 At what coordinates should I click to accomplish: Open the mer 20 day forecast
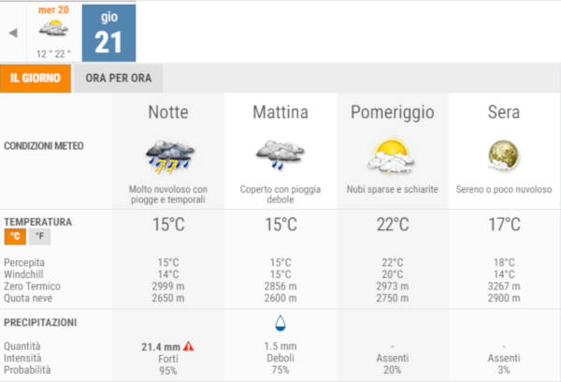[53, 33]
